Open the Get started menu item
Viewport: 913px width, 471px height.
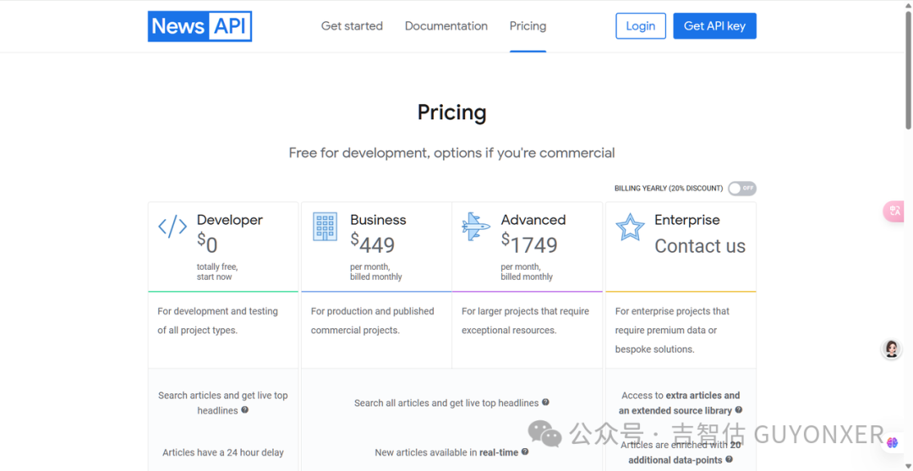tap(352, 26)
